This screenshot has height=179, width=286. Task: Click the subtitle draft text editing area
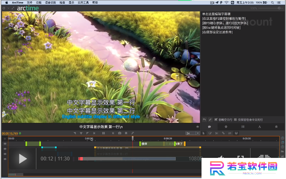pos(242,64)
